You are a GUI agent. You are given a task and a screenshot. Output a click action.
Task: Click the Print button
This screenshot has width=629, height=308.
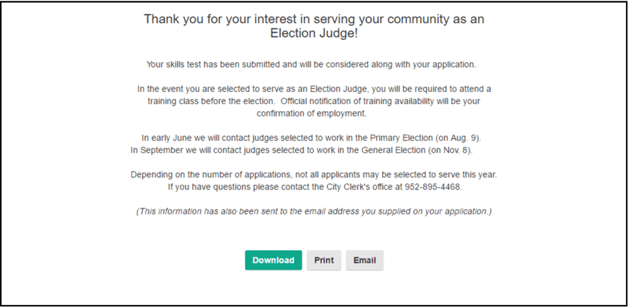[x=324, y=260]
